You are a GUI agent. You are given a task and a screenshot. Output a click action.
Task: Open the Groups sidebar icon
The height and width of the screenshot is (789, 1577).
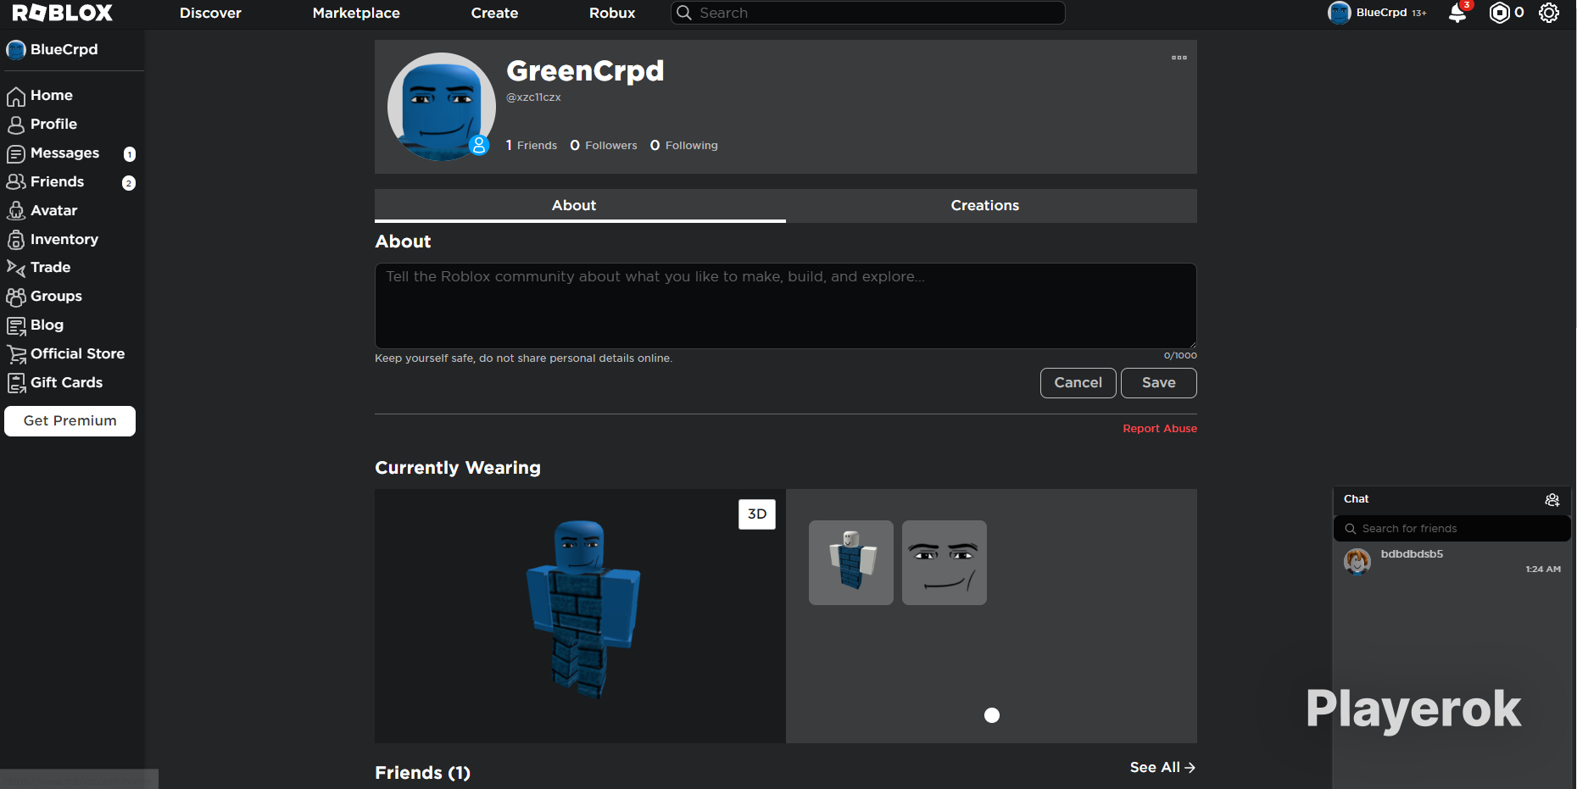point(16,297)
